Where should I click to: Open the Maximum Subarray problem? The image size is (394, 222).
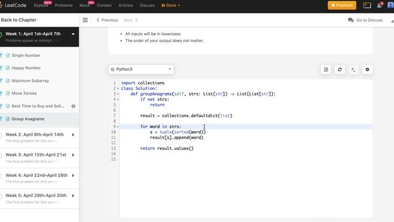pyautogui.click(x=30, y=81)
